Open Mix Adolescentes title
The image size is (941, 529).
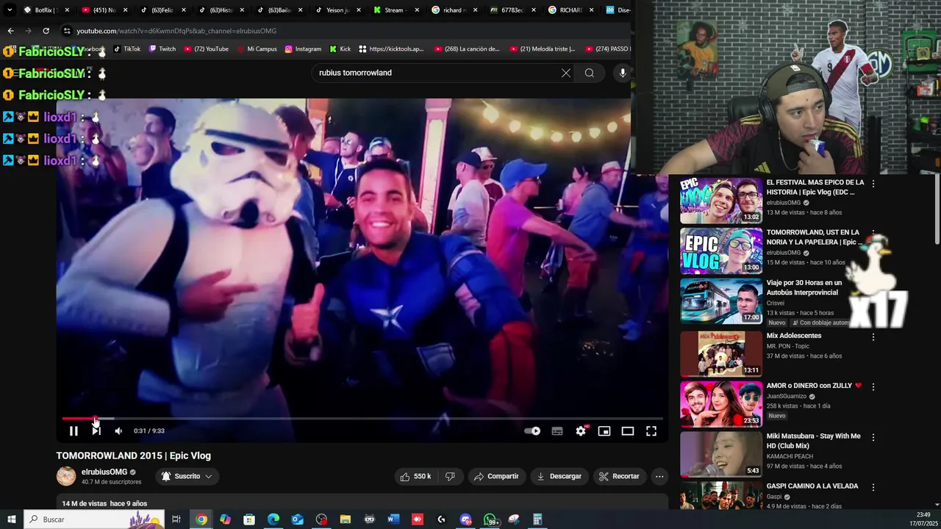(794, 336)
